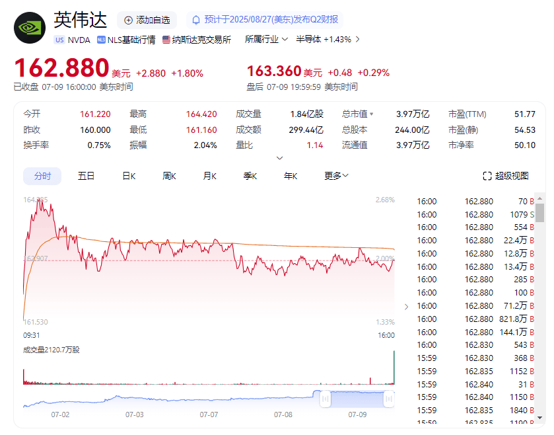Add NVDA to watchlist via 添加自选
The image size is (554, 435).
[147, 20]
